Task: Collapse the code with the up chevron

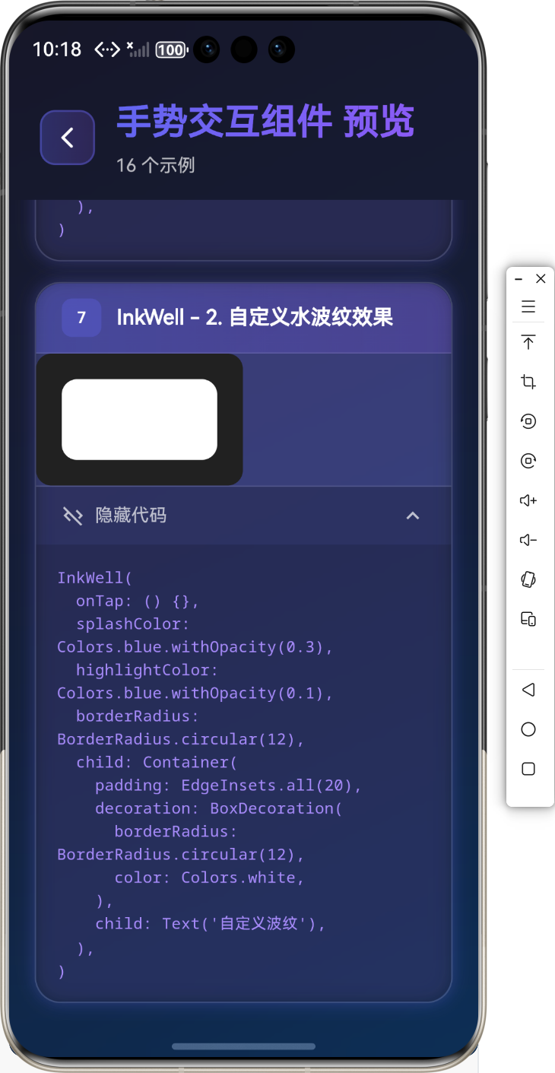Action: click(x=412, y=516)
